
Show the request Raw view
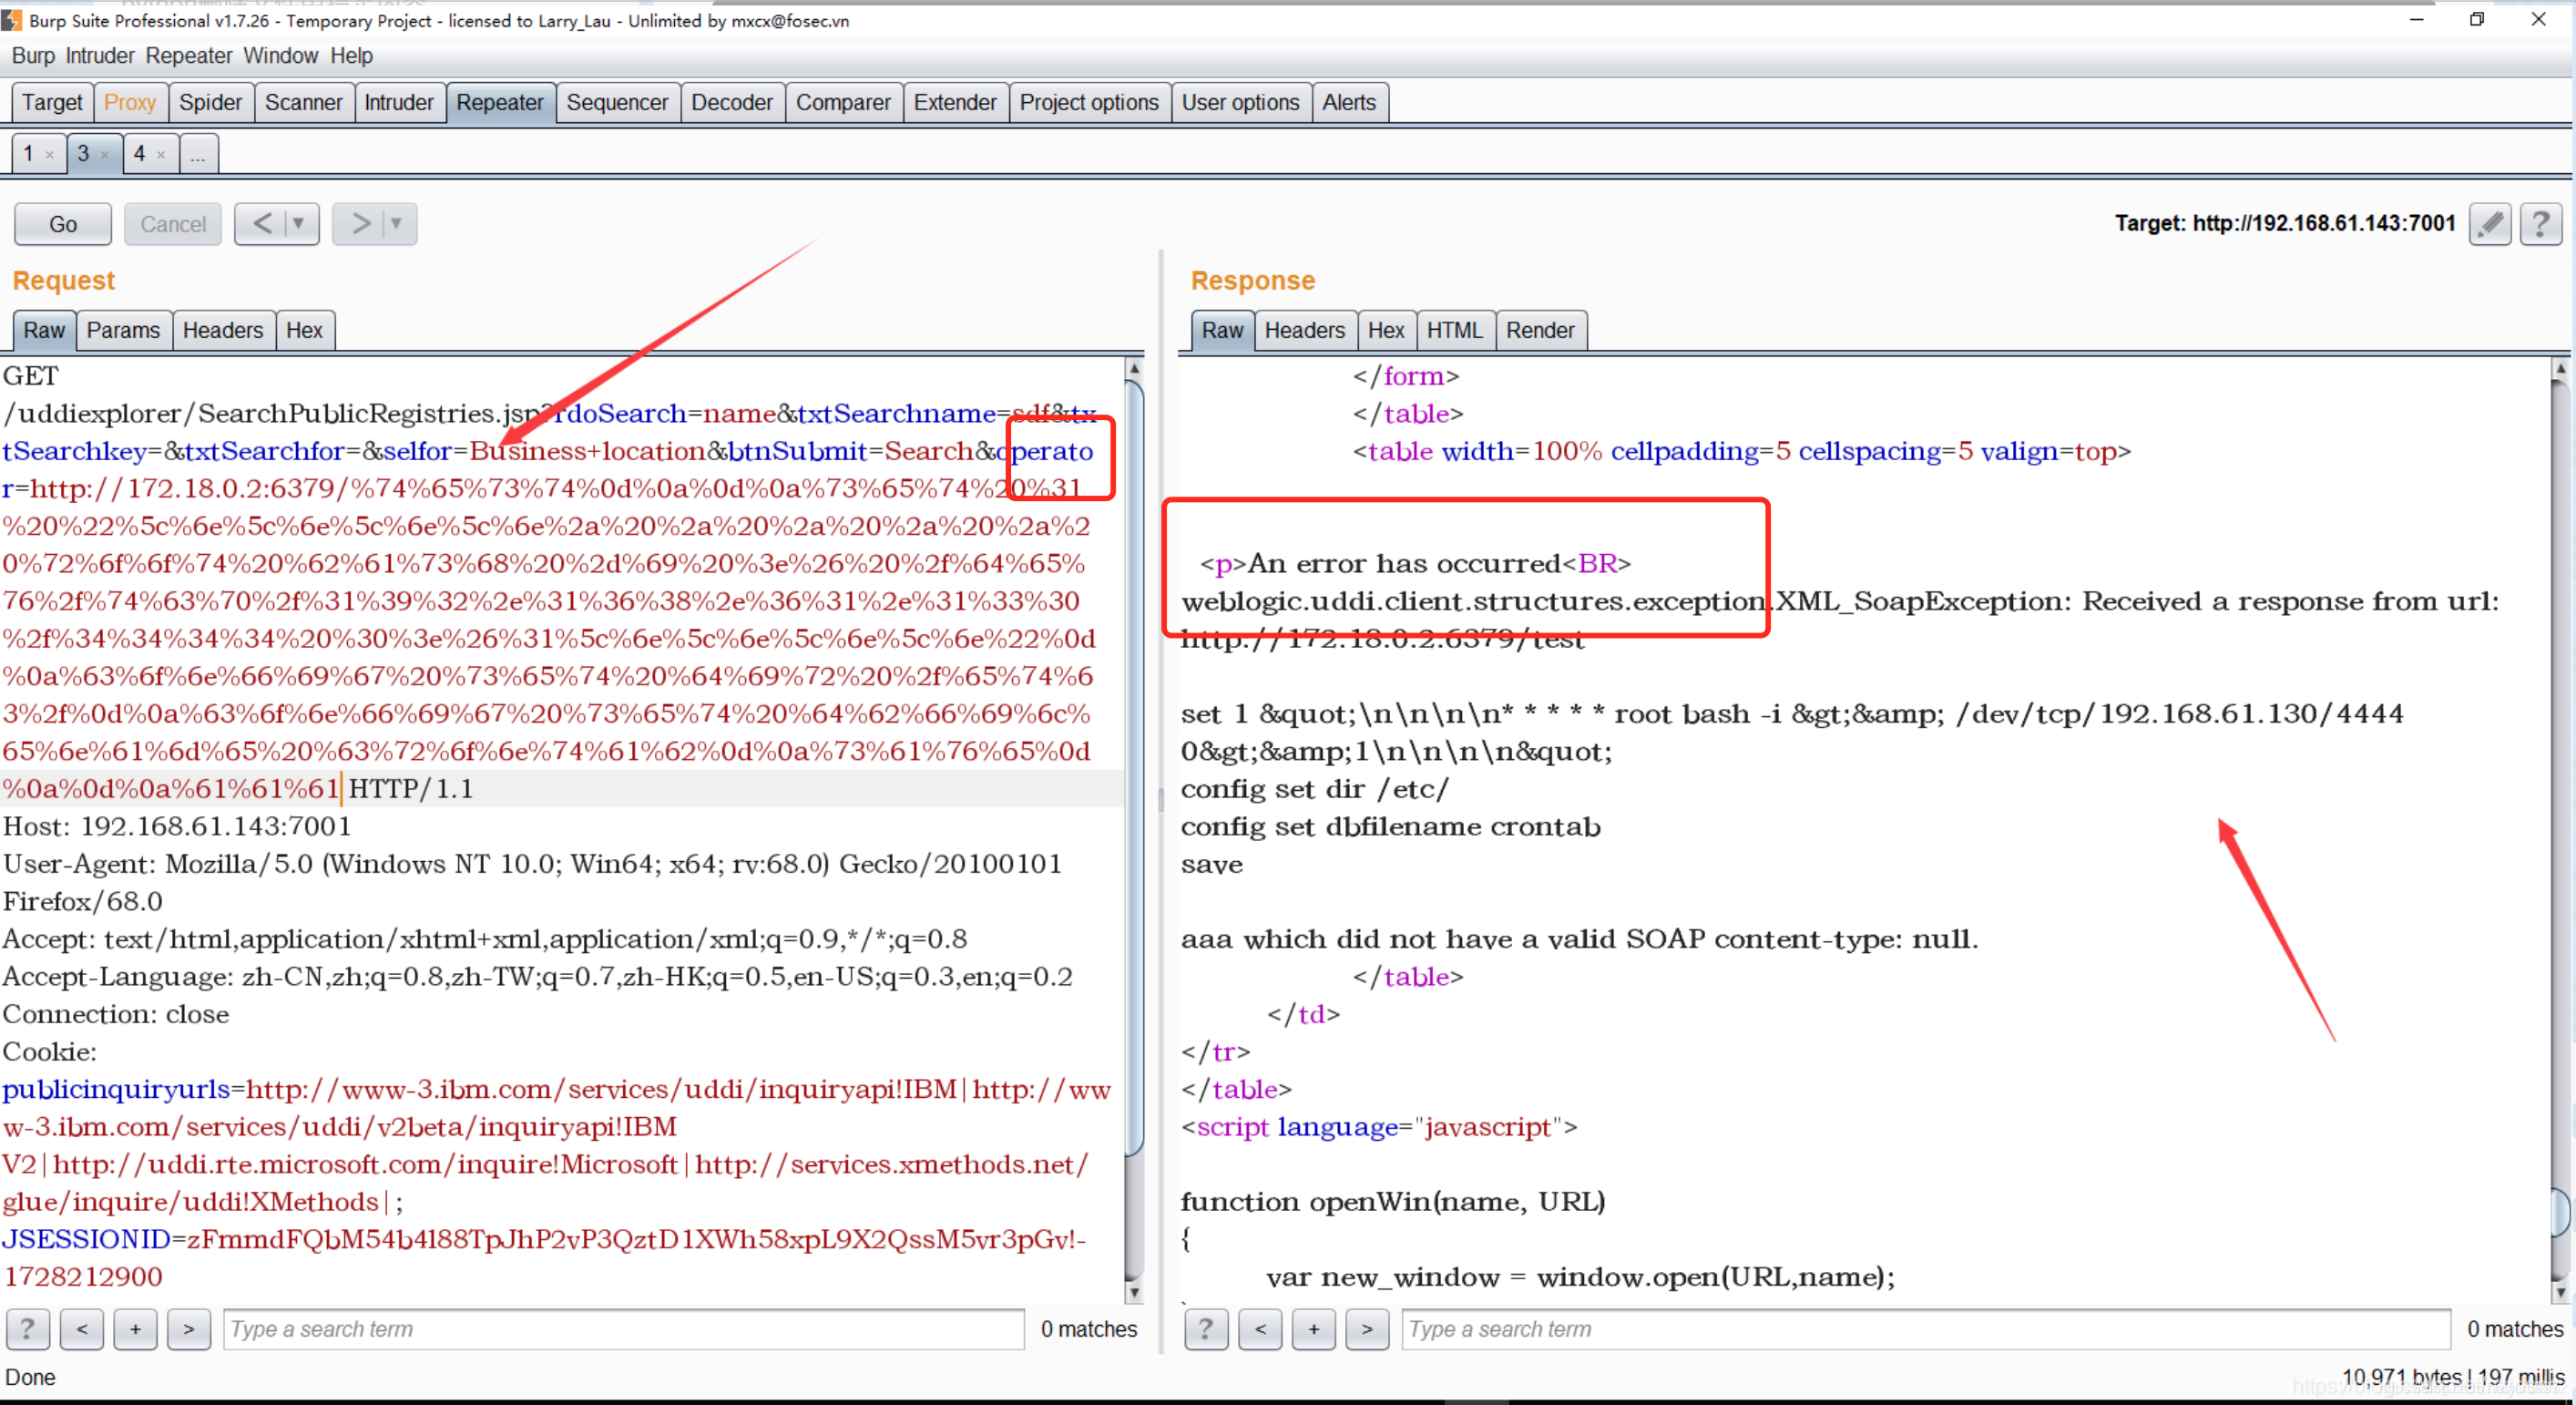[x=44, y=330]
